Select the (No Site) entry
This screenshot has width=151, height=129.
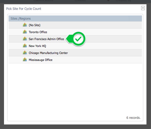[x=75, y=25]
